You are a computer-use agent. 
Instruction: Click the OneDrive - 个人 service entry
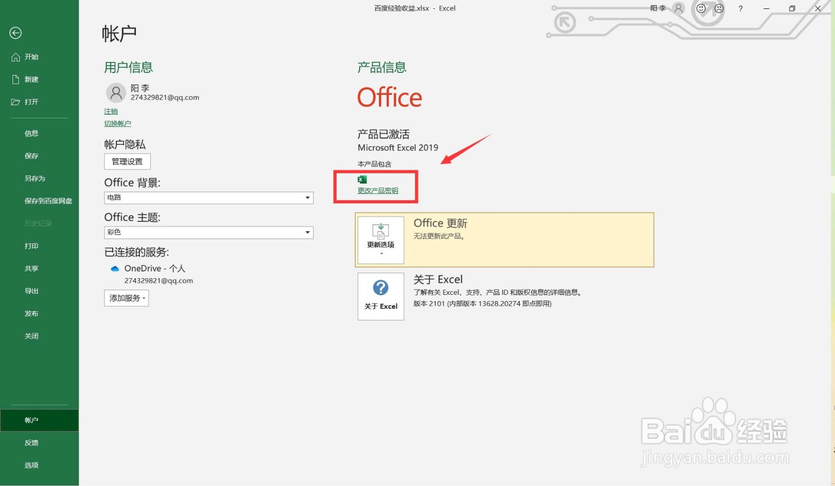coord(154,268)
